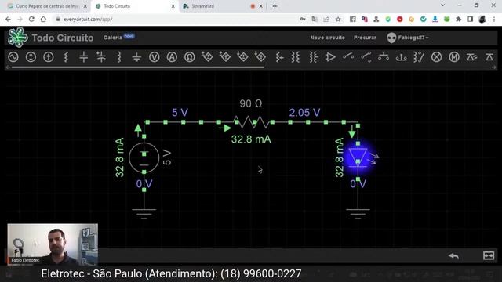Image resolution: width=502 pixels, height=282 pixels.
Task: Close the StreamYard tab
Action: point(261,6)
